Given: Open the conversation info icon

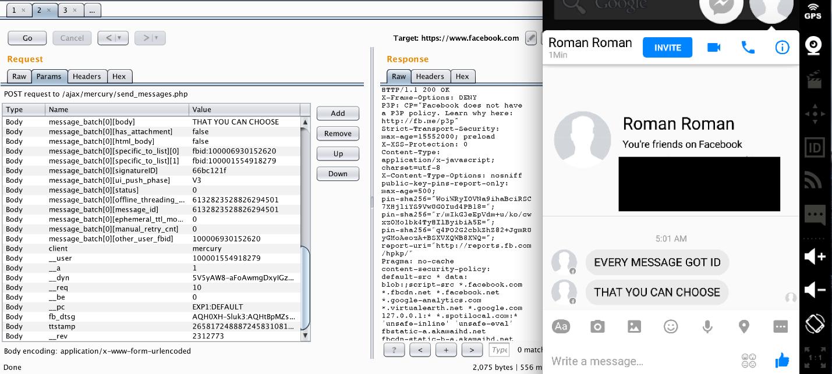Looking at the screenshot, I should (782, 48).
